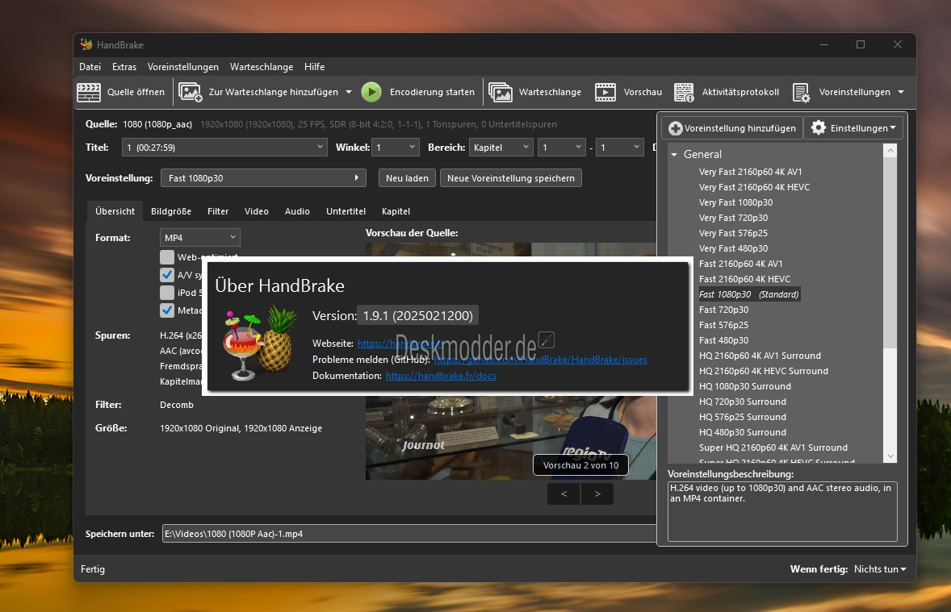This screenshot has height=612, width=951.
Task: Switch to the Übersicht tab
Action: tap(115, 211)
